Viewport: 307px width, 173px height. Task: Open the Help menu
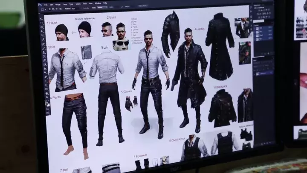pyautogui.click(x=105, y=3)
